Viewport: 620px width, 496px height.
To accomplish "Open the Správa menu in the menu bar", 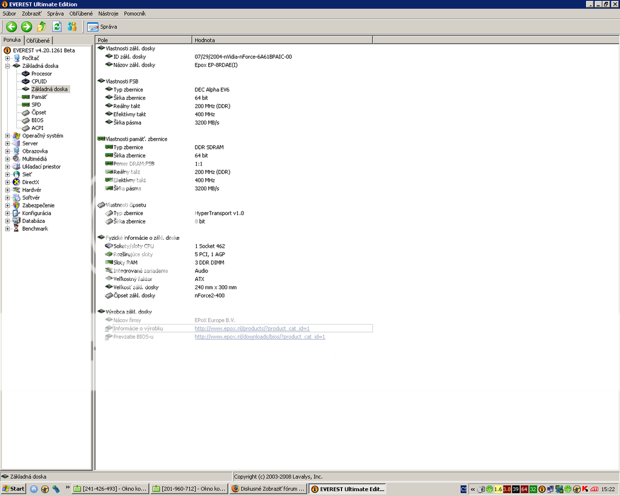I will point(55,13).
